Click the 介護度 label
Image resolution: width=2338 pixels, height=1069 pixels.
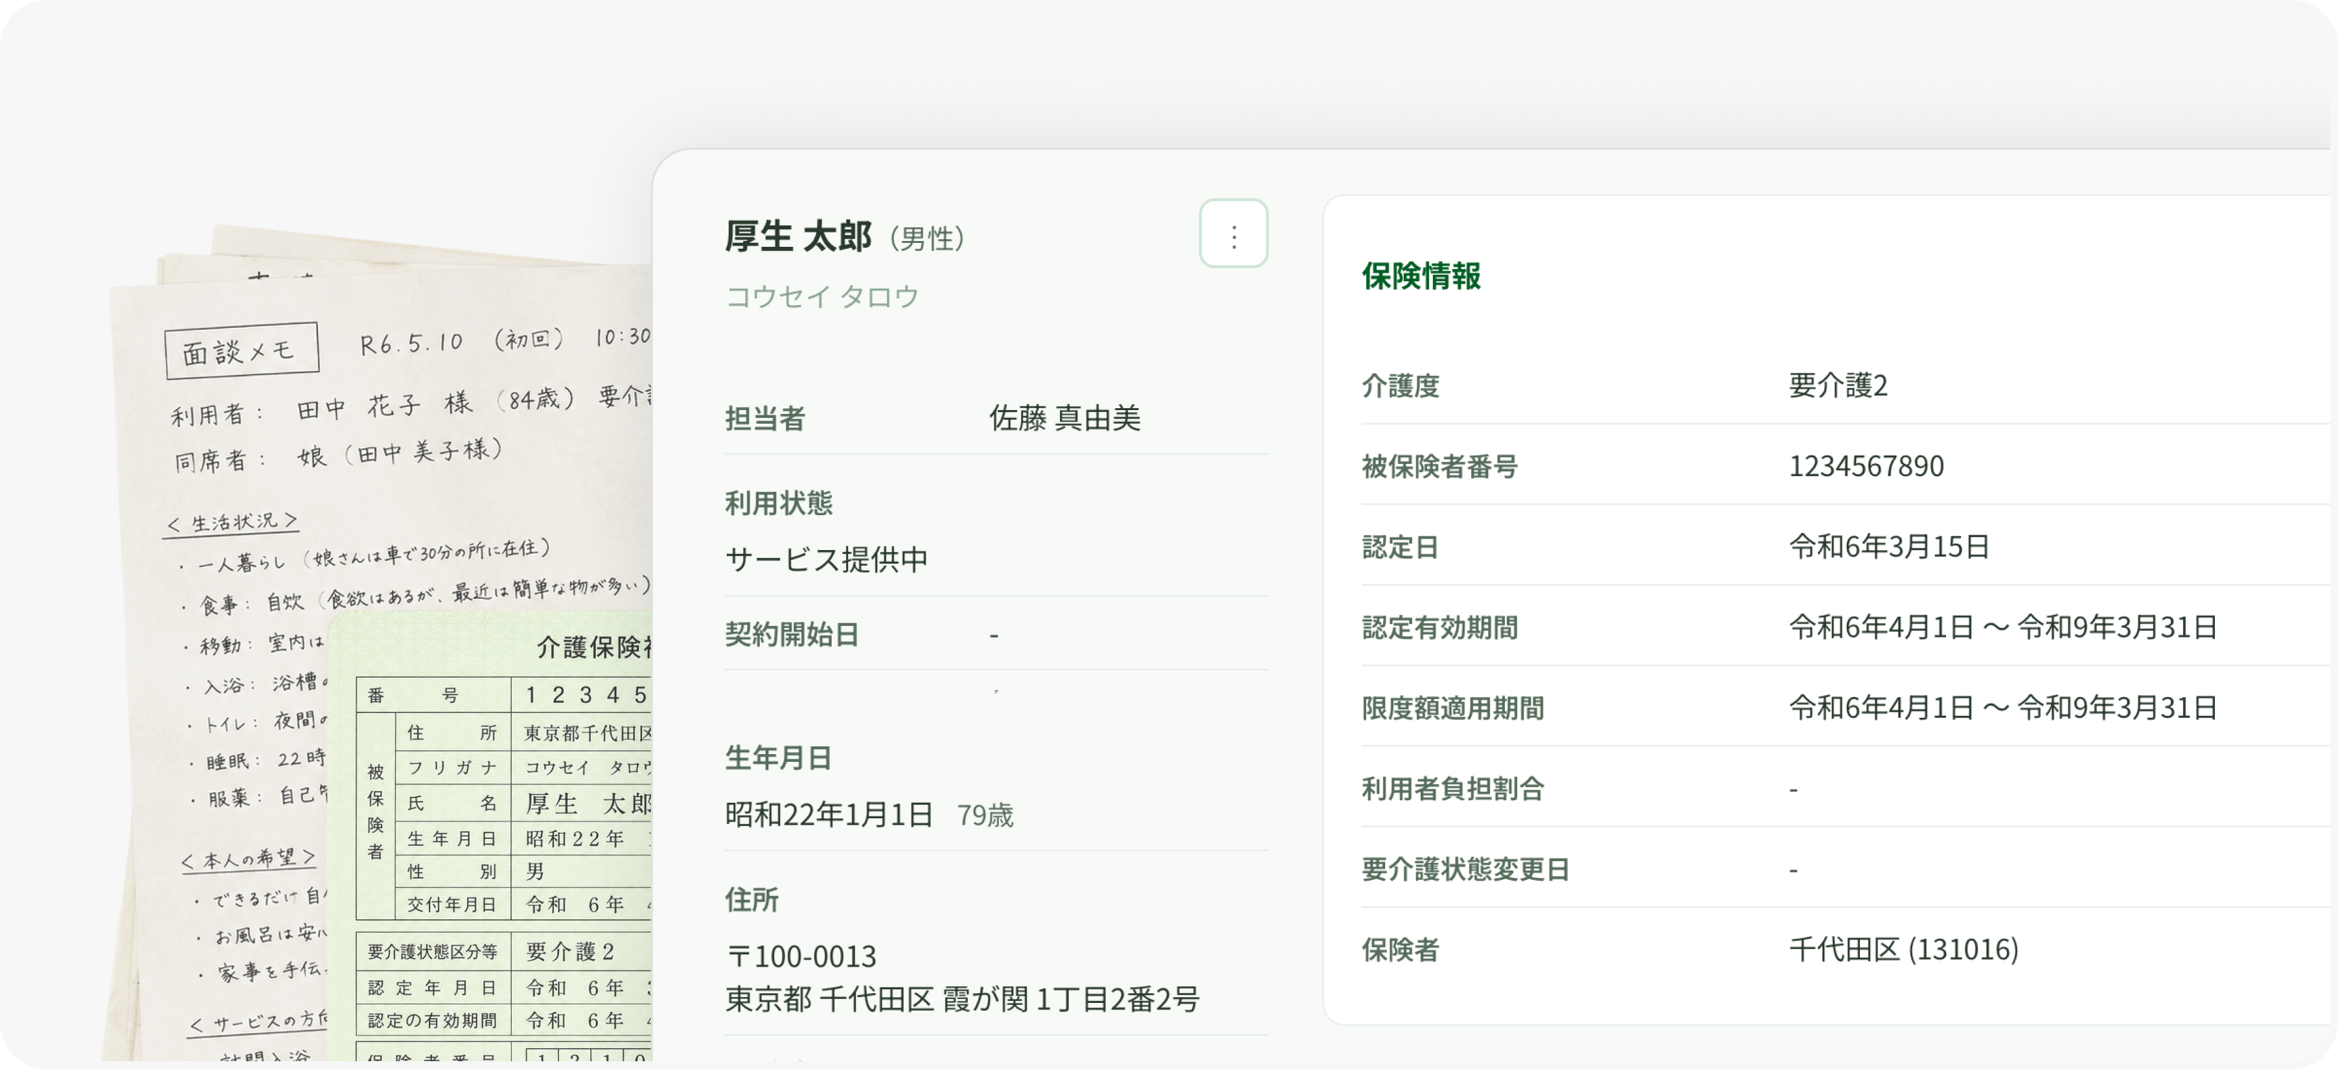pos(1401,385)
